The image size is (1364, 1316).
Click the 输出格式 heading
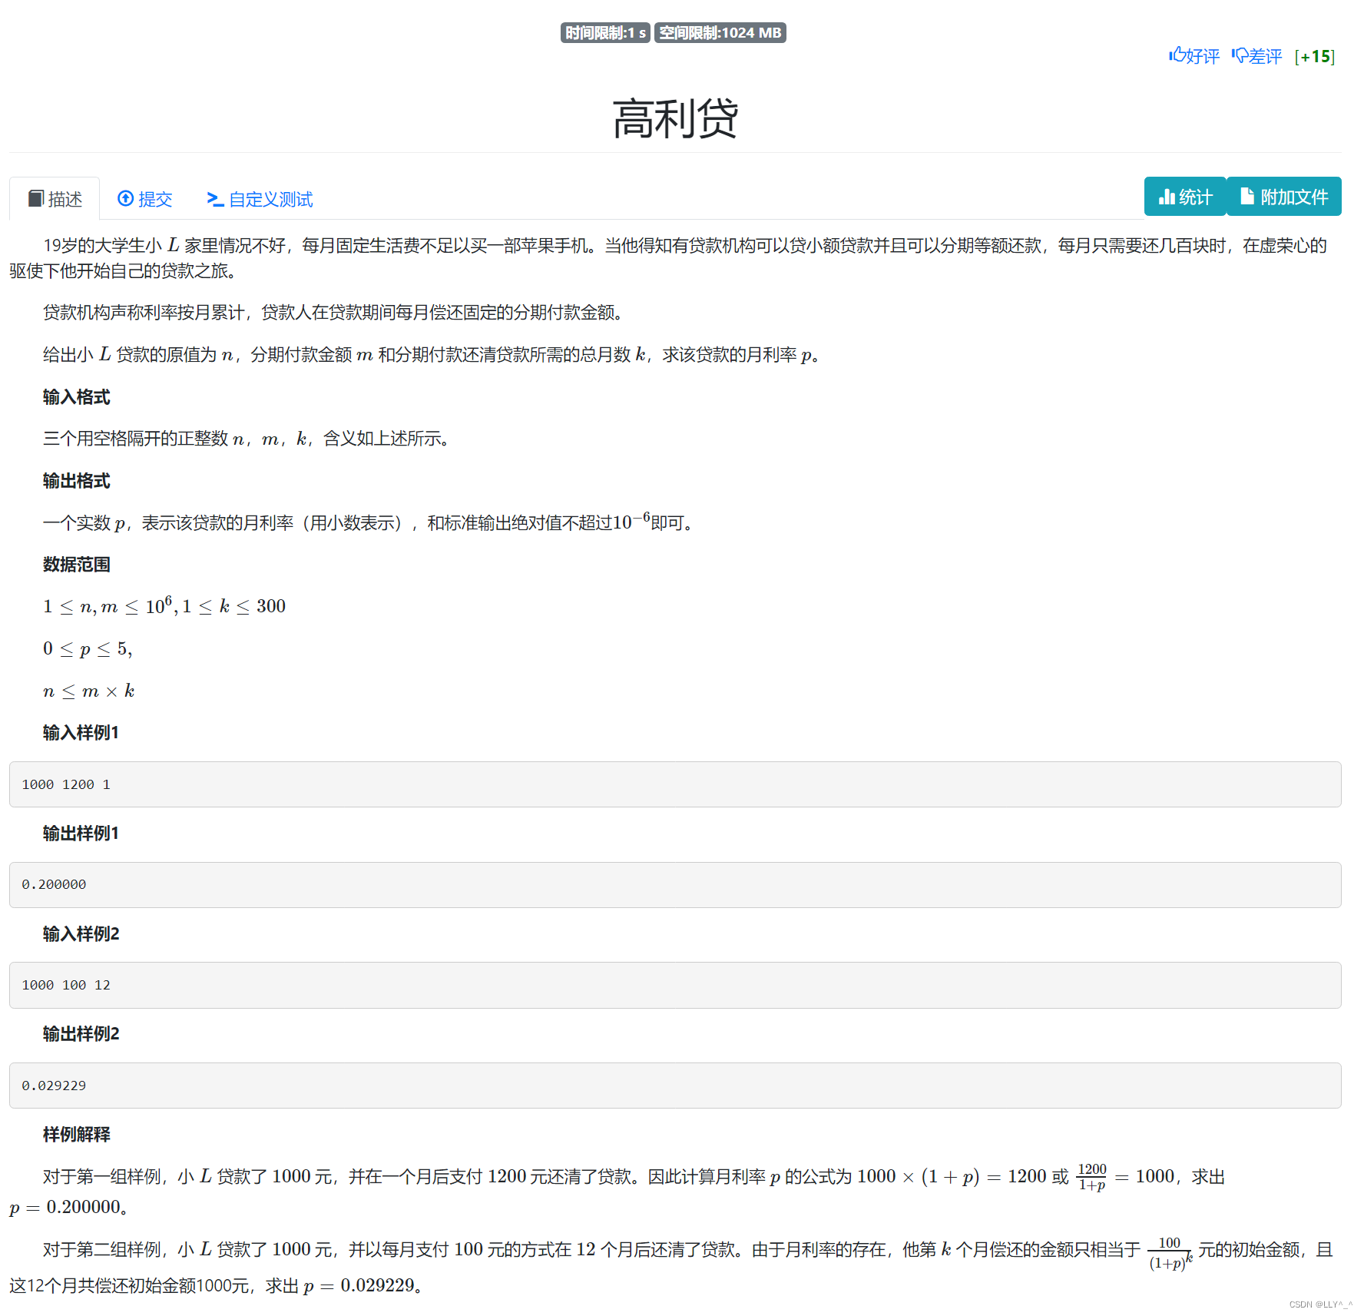[x=77, y=481]
